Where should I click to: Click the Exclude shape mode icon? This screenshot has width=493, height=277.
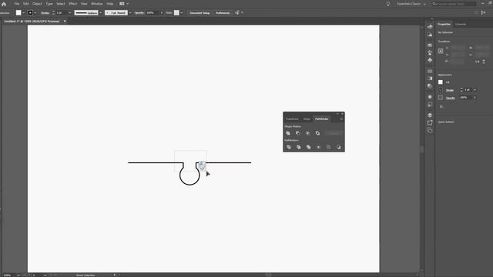(x=318, y=133)
